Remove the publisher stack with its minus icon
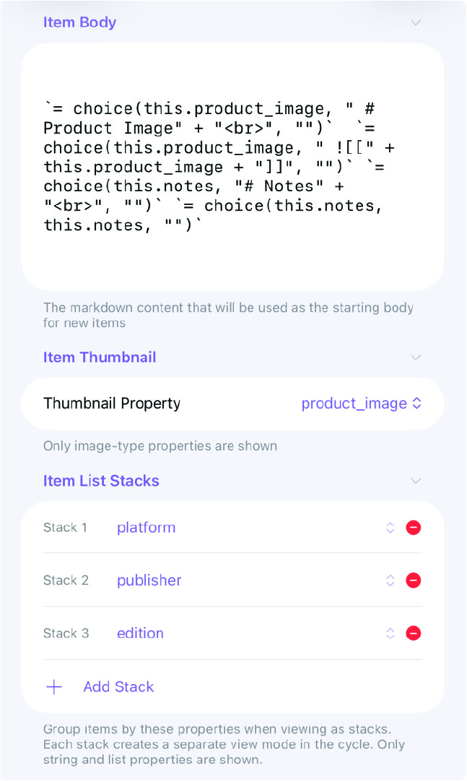 point(414,580)
